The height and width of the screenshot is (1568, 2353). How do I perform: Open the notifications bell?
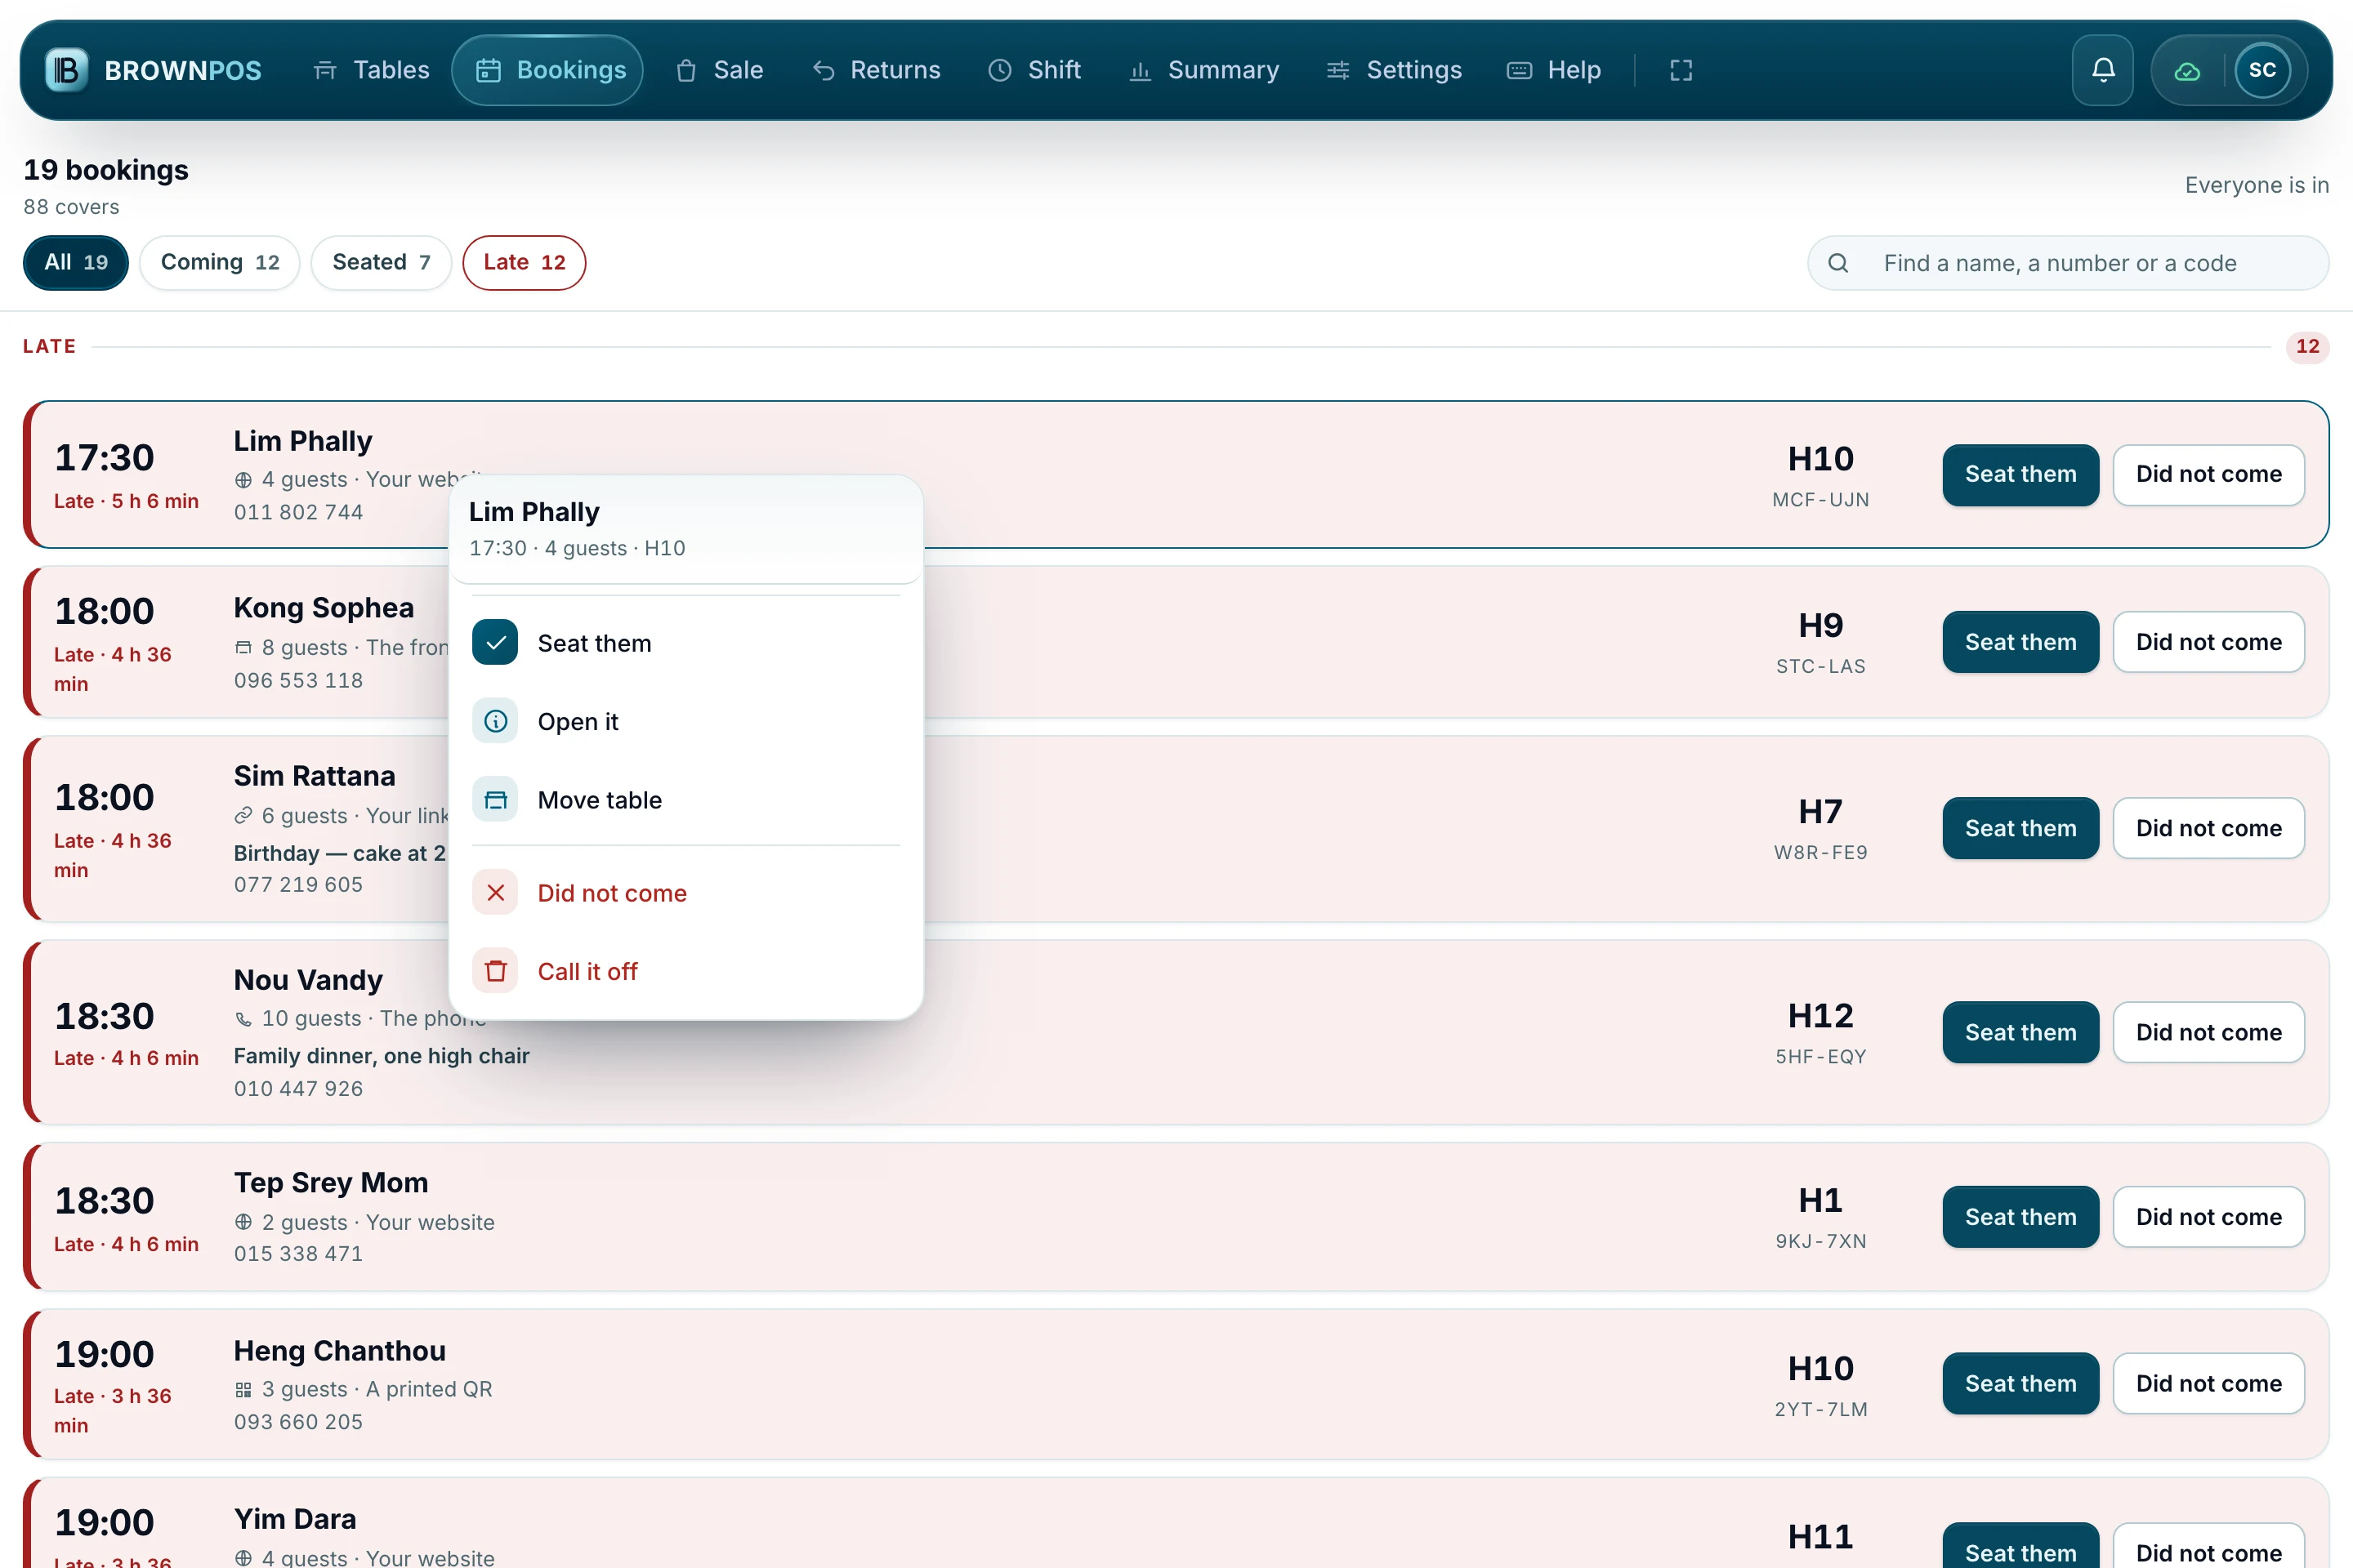(x=2103, y=70)
